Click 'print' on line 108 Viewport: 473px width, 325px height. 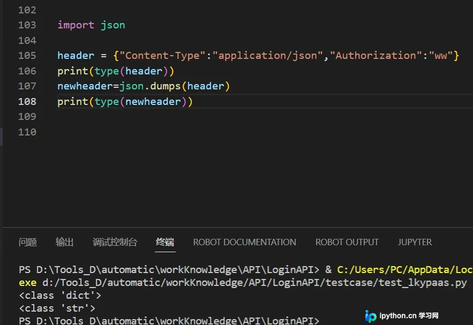pyautogui.click(x=73, y=102)
